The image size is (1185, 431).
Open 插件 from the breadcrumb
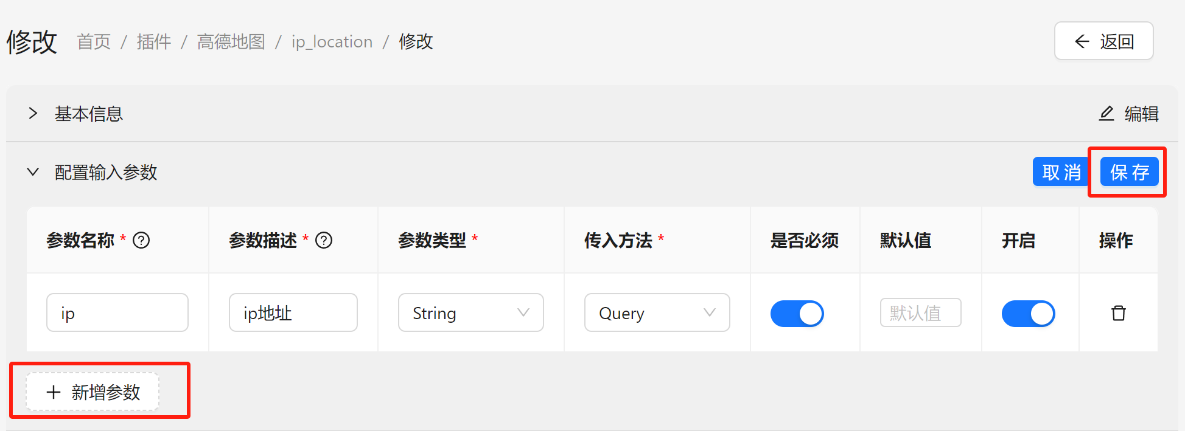click(154, 41)
